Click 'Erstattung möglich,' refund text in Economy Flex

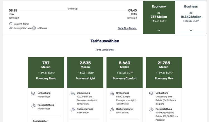[165, 113]
